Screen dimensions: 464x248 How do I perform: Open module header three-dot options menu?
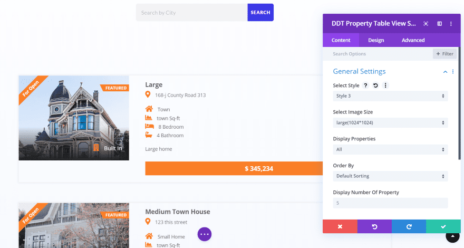point(451,24)
